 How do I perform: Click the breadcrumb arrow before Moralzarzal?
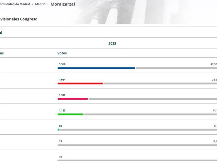(x=48, y=4)
